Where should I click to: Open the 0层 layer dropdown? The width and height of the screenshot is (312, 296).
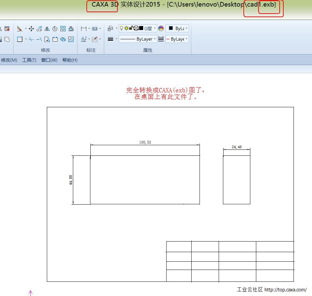[x=155, y=28]
